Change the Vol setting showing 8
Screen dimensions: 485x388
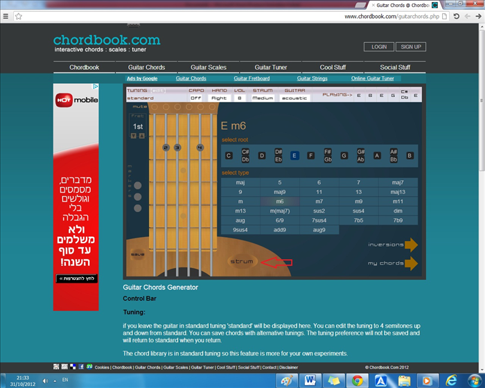click(240, 98)
